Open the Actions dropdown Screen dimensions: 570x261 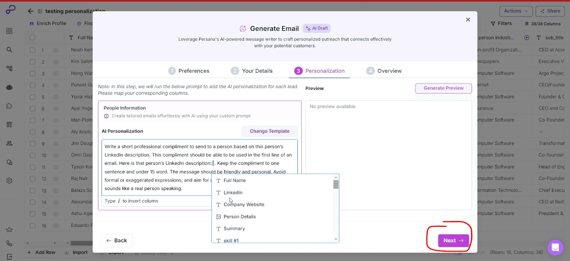516,11
